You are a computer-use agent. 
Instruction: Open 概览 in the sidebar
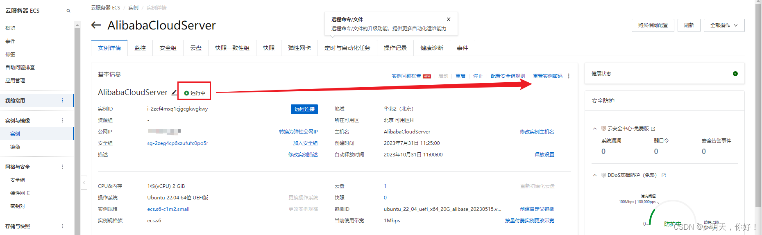coord(10,28)
